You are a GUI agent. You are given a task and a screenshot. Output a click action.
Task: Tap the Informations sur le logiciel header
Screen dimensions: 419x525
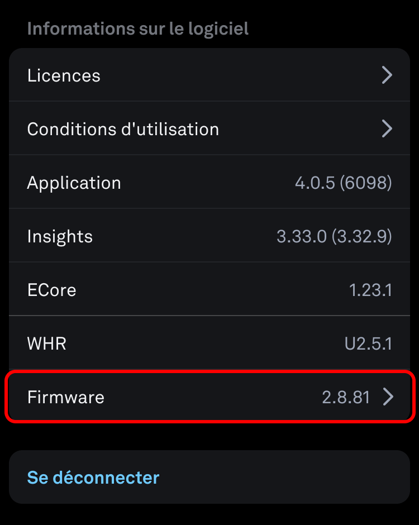tap(137, 28)
